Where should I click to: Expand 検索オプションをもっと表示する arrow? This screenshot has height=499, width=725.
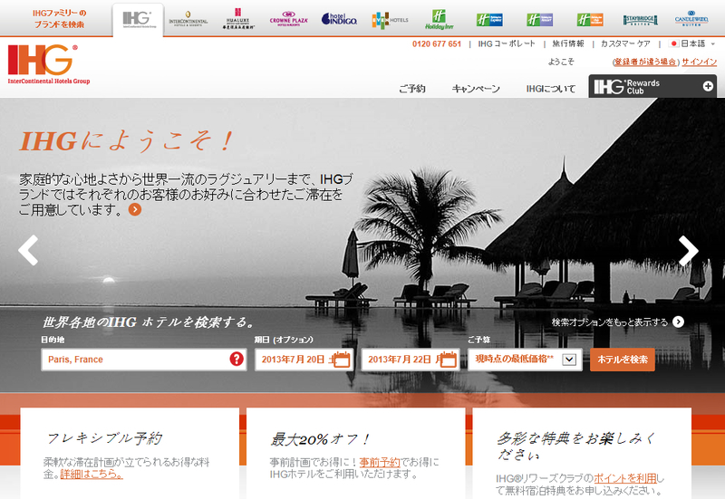678,322
